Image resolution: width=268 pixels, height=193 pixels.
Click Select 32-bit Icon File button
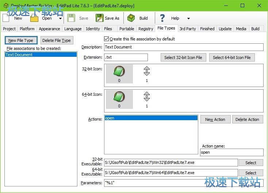point(183,58)
